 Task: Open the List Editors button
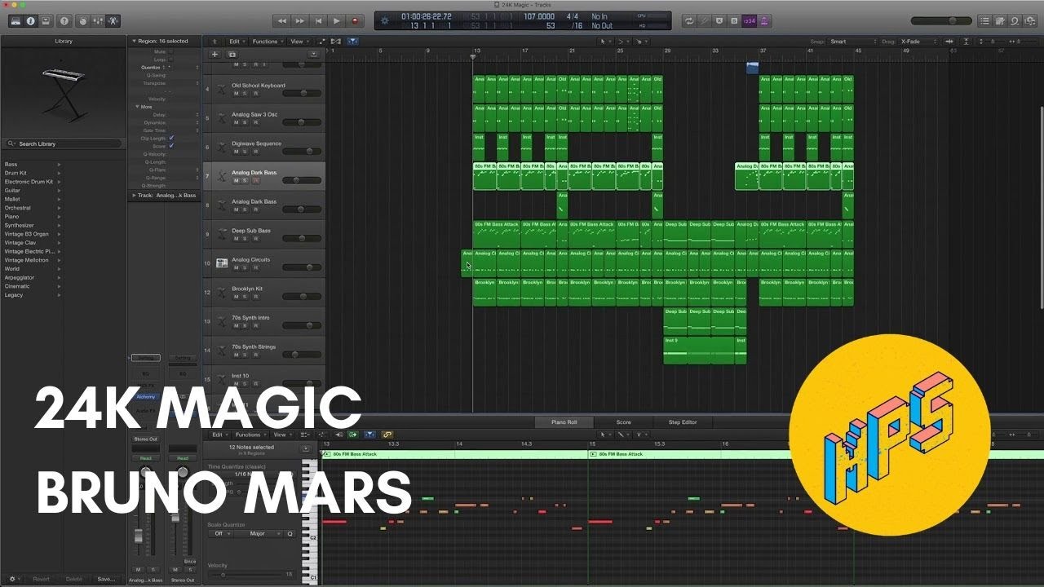tap(985, 20)
